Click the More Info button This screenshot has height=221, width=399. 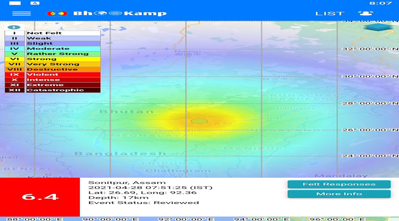click(x=339, y=194)
